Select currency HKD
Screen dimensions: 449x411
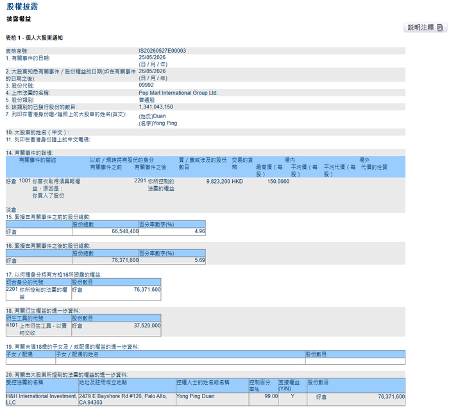pos(237,182)
